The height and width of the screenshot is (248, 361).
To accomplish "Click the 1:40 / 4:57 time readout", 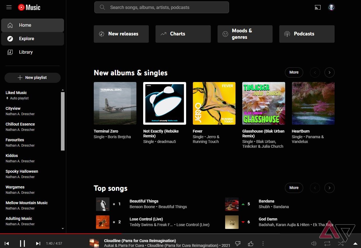I will click(54, 244).
